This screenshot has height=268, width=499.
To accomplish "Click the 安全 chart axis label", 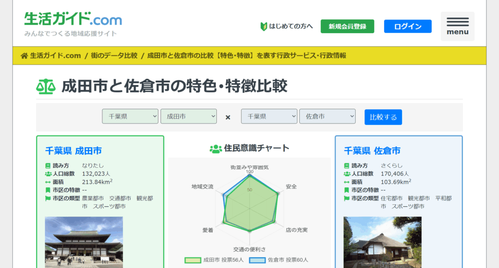I will (x=291, y=187).
